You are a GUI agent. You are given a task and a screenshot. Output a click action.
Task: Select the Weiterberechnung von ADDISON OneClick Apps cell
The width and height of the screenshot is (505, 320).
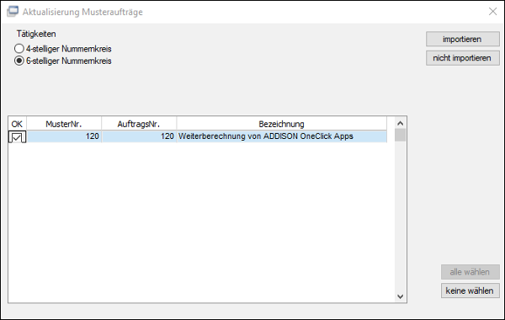click(281, 136)
